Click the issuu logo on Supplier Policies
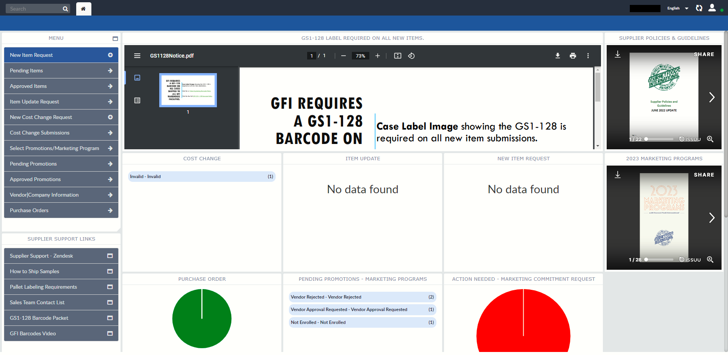This screenshot has width=728, height=355. tap(690, 139)
